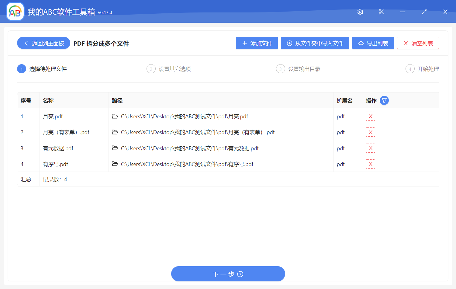Image resolution: width=456 pixels, height=289 pixels.
Task: Remove 月亮.pdf with its red X
Action: tap(370, 116)
